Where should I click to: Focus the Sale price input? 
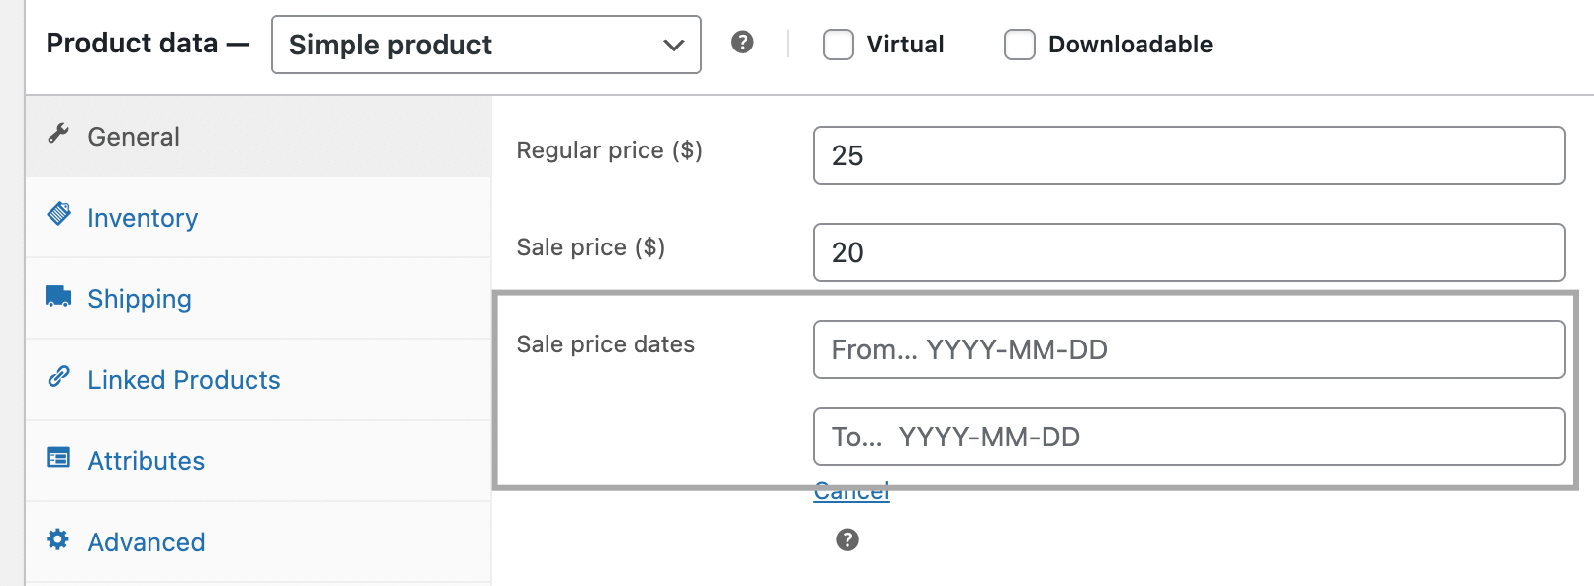(1189, 252)
